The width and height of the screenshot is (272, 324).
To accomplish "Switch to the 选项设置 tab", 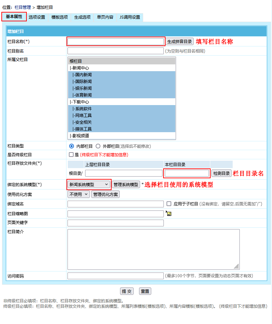I will 37,17.
